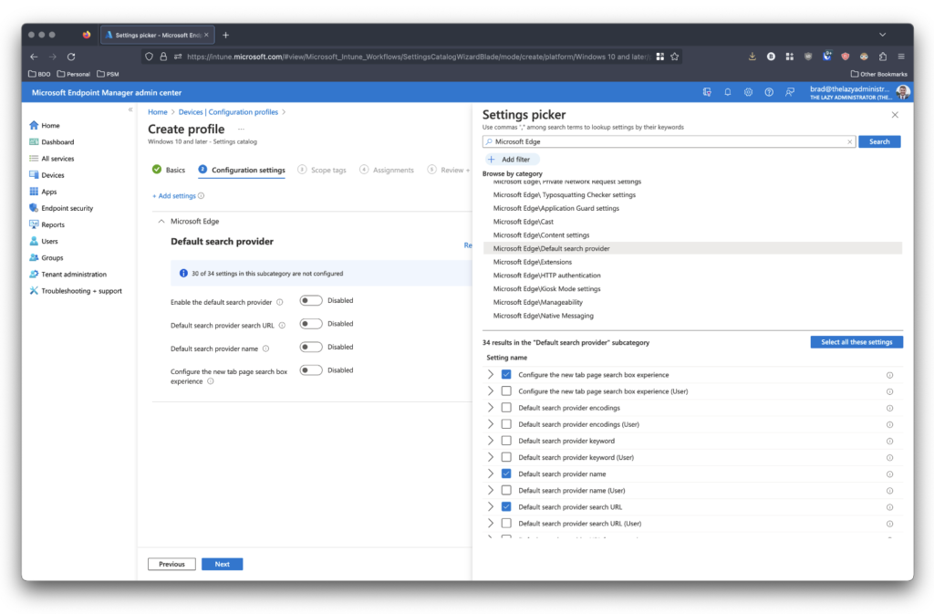Image resolution: width=934 pixels, height=614 pixels.
Task: Open Devices from the sidebar icon
Action: (34, 175)
